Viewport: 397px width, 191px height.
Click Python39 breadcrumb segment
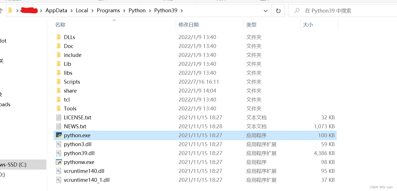tap(166, 11)
